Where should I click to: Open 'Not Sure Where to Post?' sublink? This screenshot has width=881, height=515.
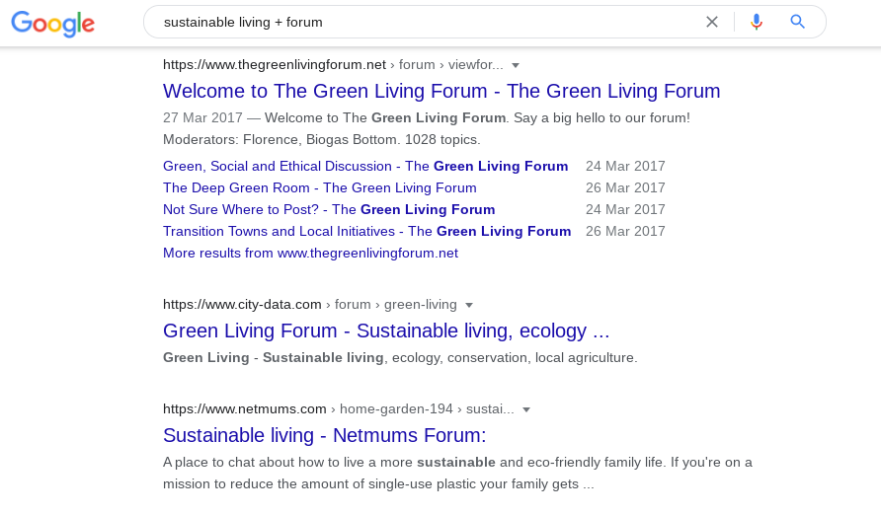[329, 210]
